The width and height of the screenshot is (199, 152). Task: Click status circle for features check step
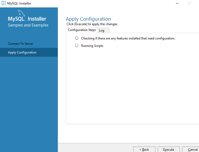(77, 38)
